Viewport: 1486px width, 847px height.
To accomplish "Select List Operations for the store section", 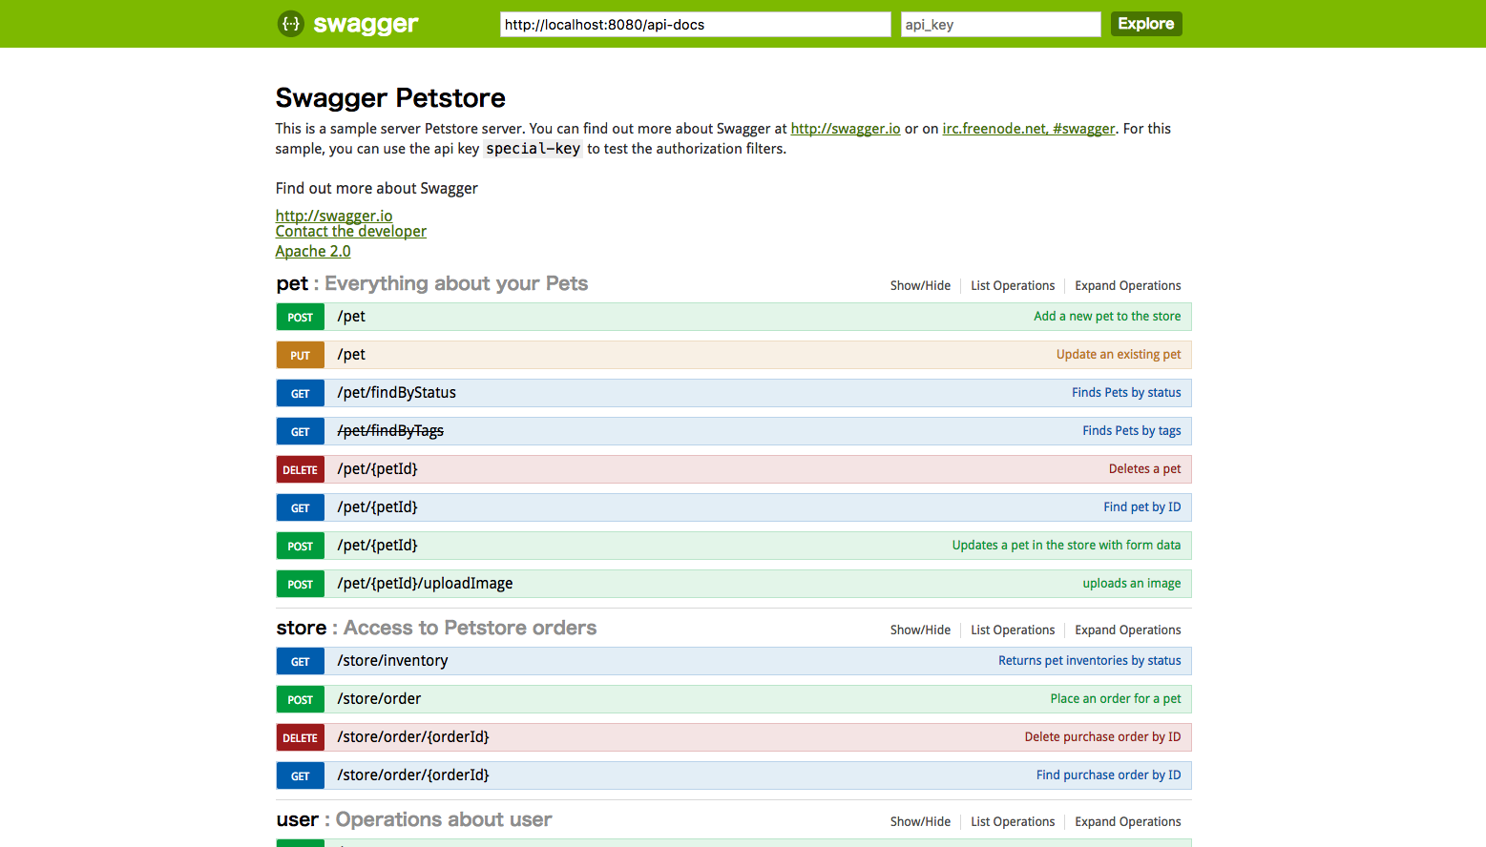I will (x=1013, y=630).
